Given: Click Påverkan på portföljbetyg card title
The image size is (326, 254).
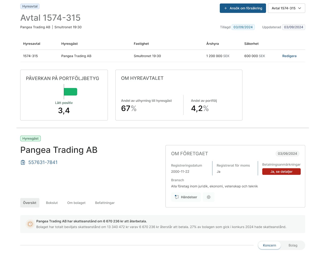Looking at the screenshot, I should 62,78.
